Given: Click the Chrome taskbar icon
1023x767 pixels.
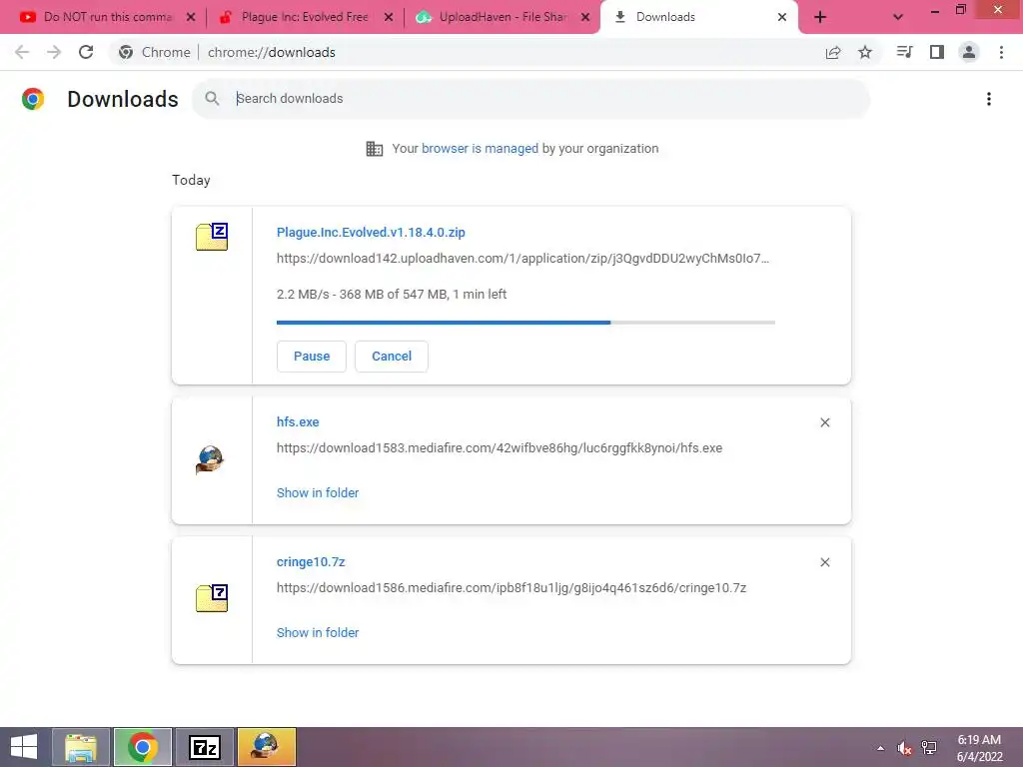Looking at the screenshot, I should [x=143, y=747].
